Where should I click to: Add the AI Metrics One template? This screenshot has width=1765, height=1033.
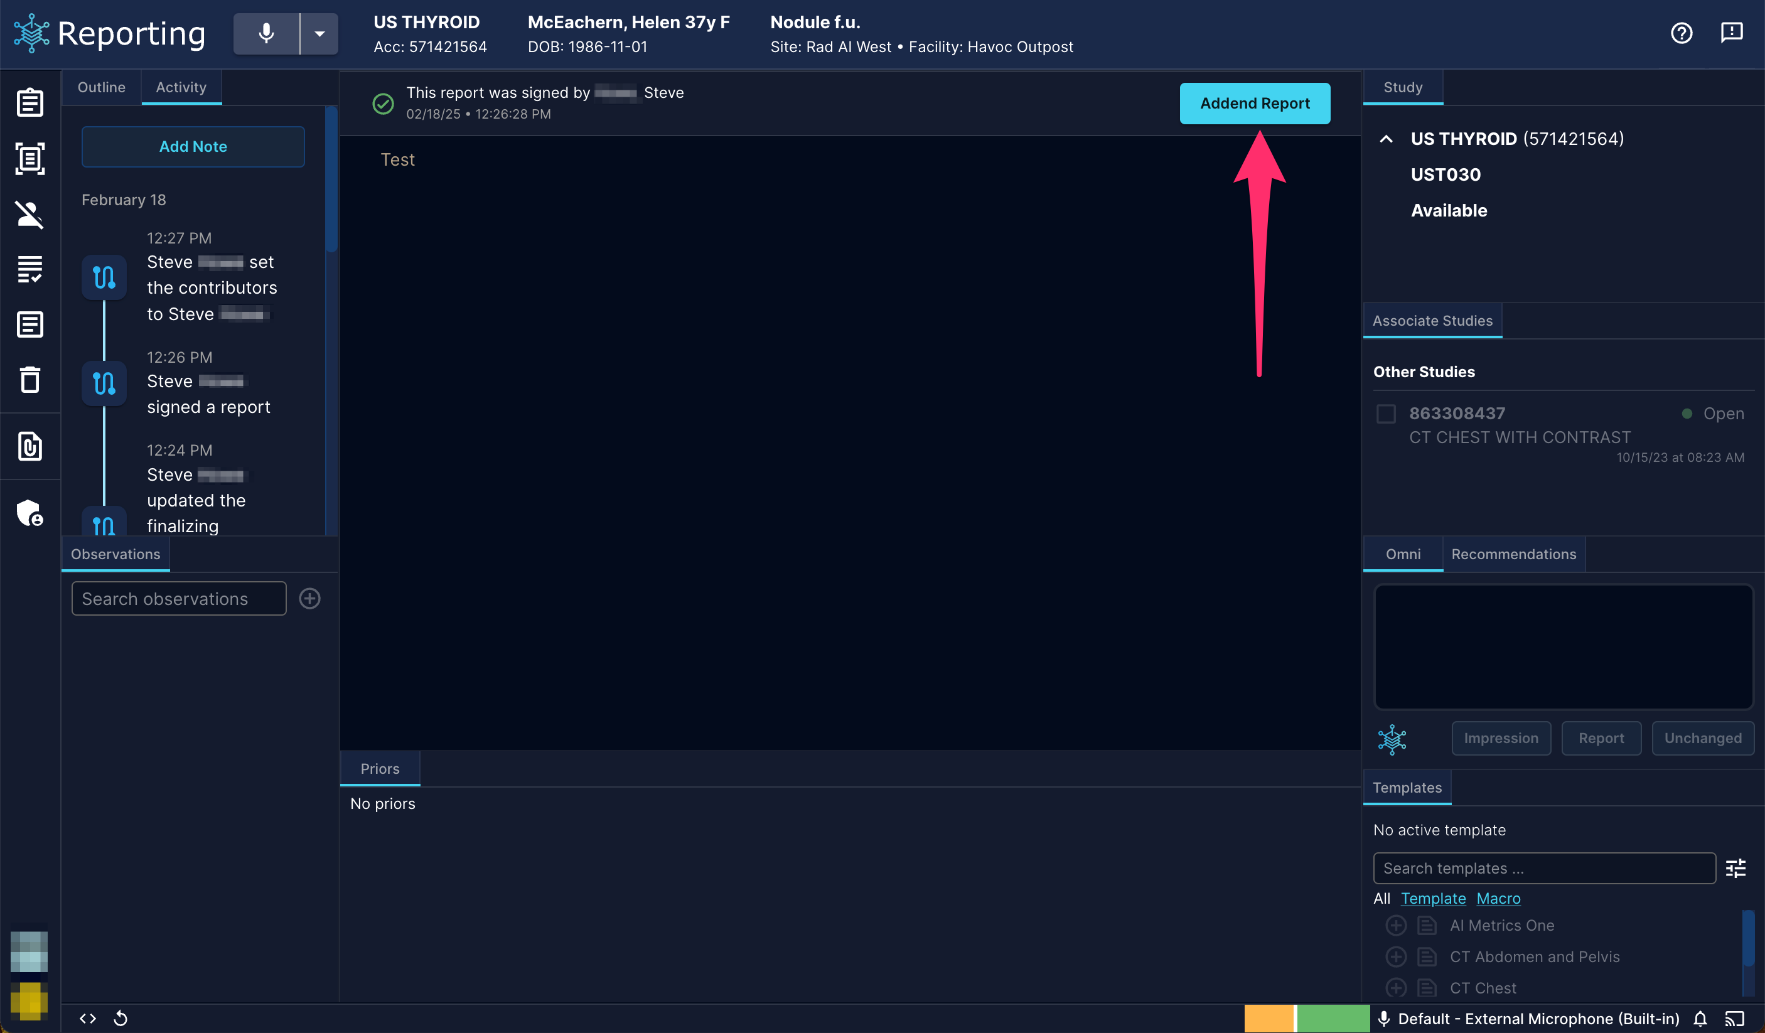pyautogui.click(x=1396, y=925)
